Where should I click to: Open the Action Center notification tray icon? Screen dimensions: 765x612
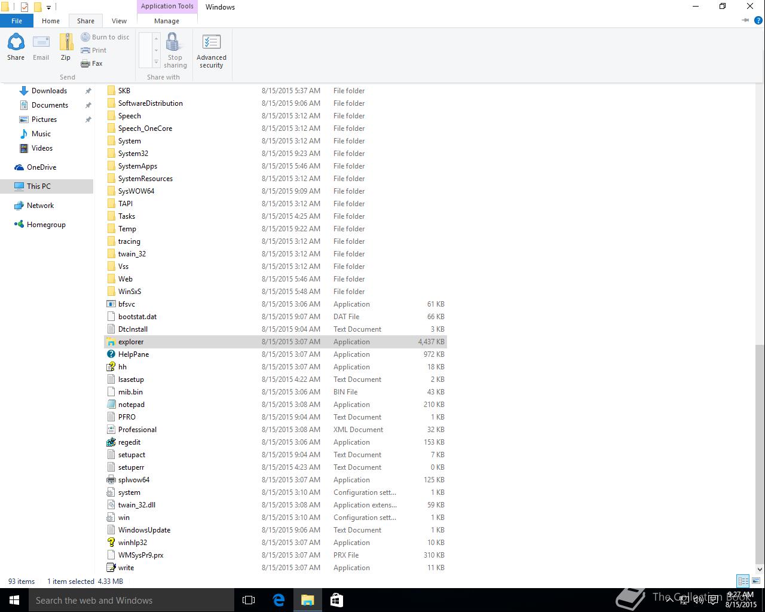[x=713, y=600]
